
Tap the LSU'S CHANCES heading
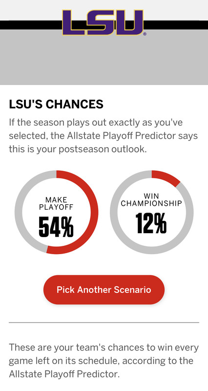tap(56, 104)
